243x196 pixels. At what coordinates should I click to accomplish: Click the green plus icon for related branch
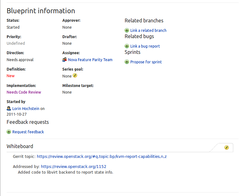127,31
